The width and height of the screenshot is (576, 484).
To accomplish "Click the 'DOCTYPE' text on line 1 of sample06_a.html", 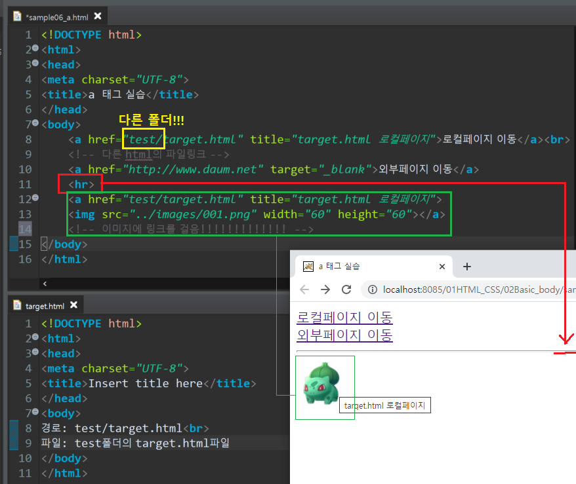I will coord(77,35).
